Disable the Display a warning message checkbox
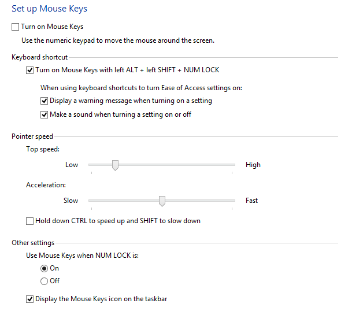This screenshot has height=311, width=352. click(x=45, y=101)
